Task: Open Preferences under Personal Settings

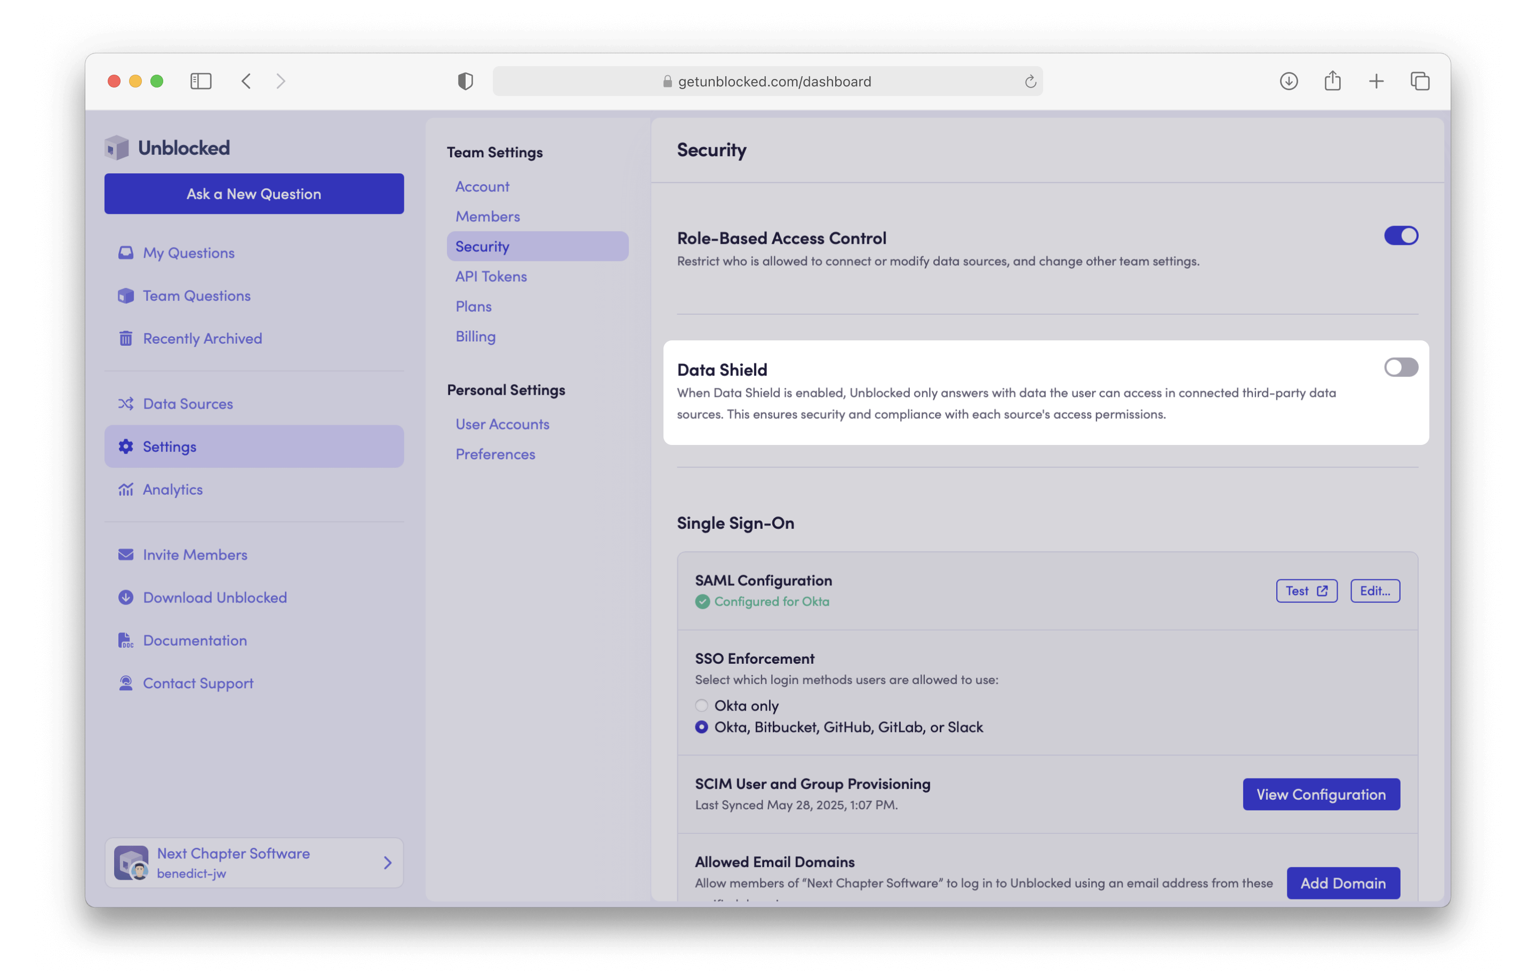Action: pos(495,453)
